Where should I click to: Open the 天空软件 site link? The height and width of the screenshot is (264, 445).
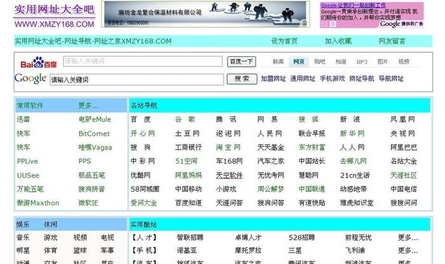pyautogui.click(x=229, y=175)
